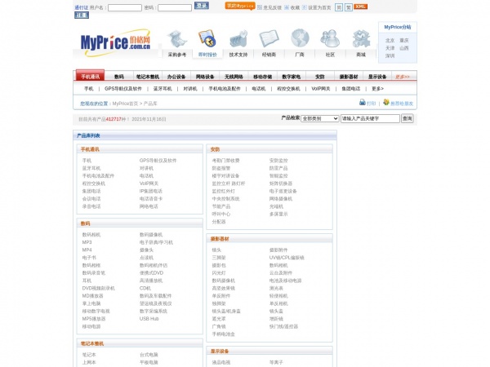The height and width of the screenshot is (367, 490).
Task: Open the 全部类别 category dropdown
Action: pos(319,118)
